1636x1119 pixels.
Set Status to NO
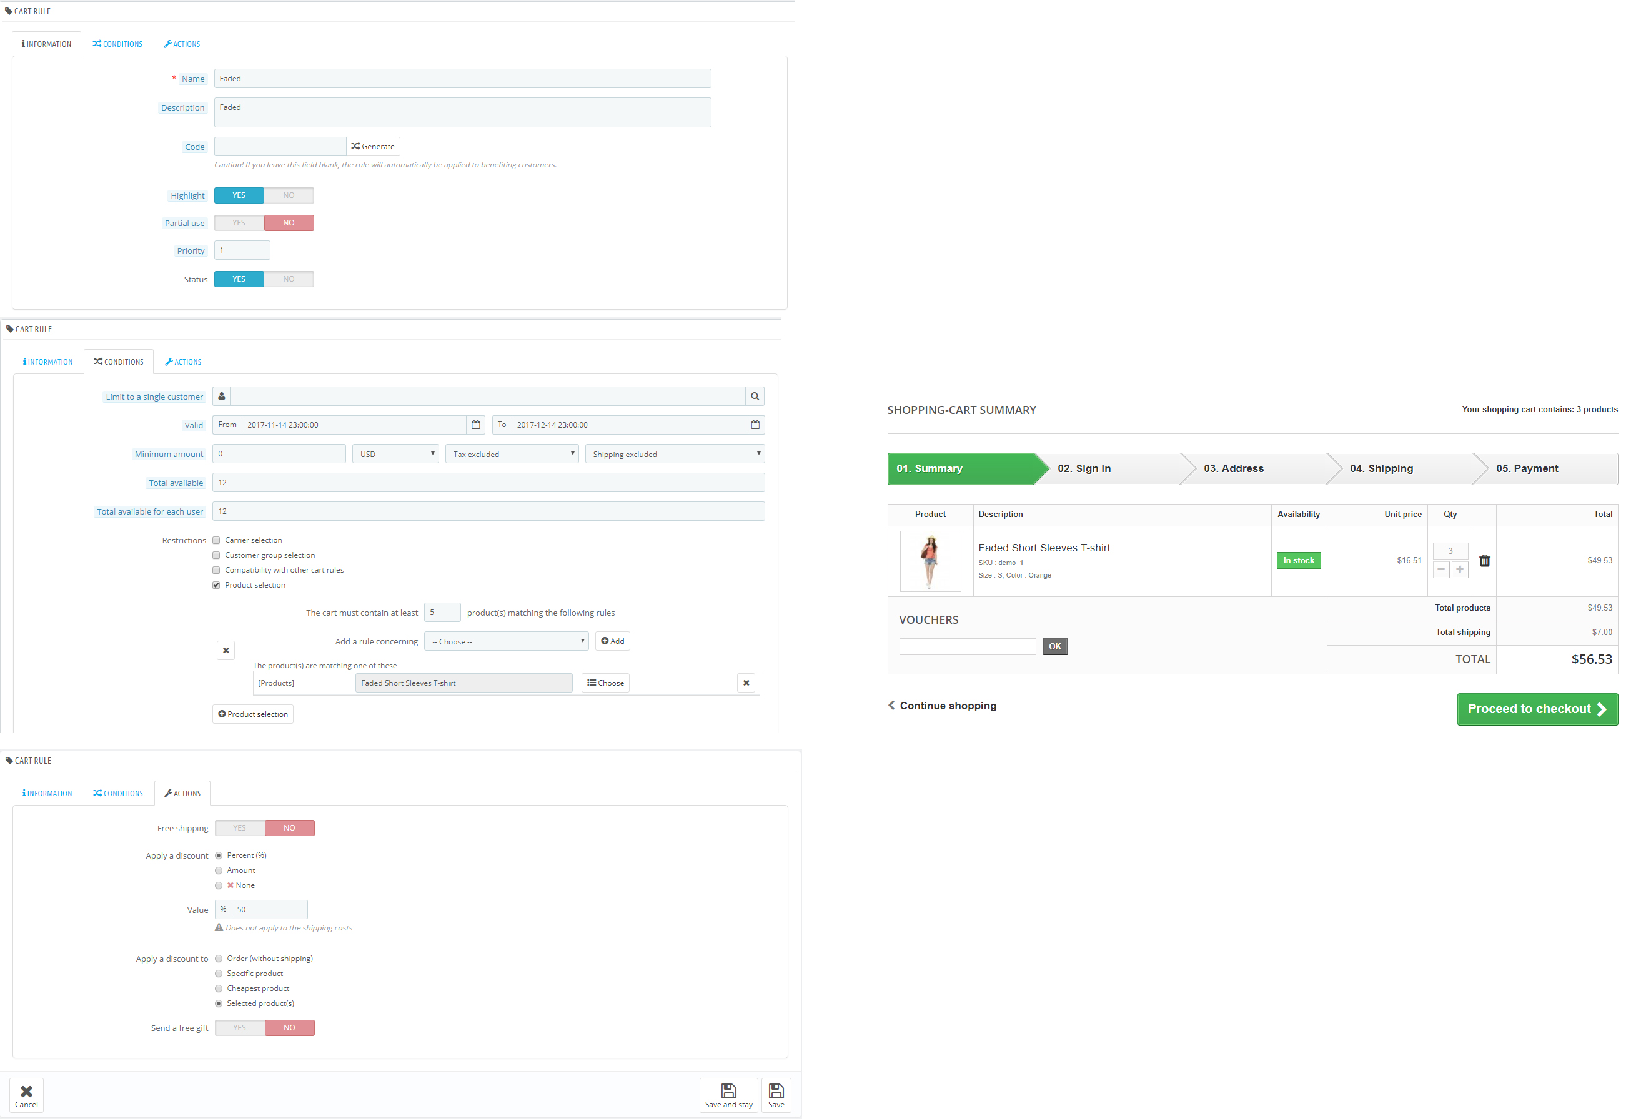(x=289, y=279)
